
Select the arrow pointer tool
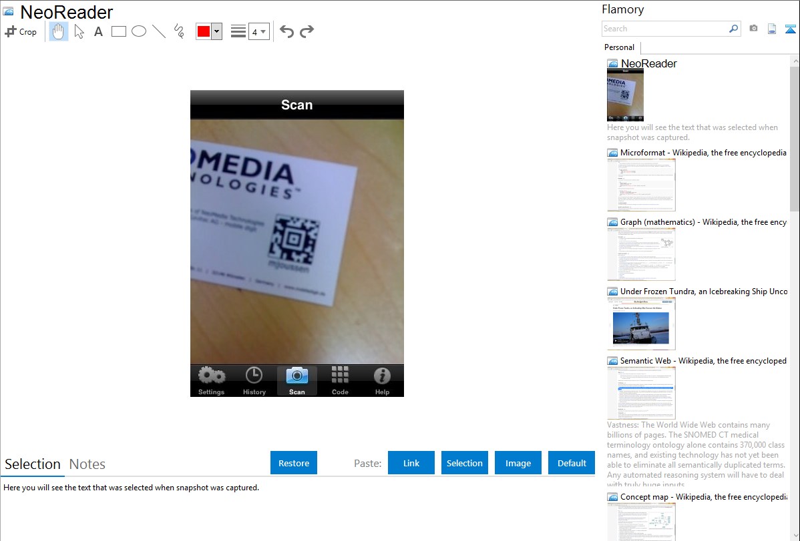[79, 31]
